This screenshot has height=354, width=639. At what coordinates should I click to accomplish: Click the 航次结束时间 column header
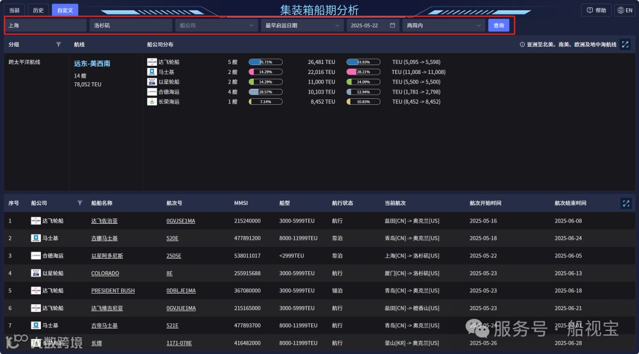(570, 203)
